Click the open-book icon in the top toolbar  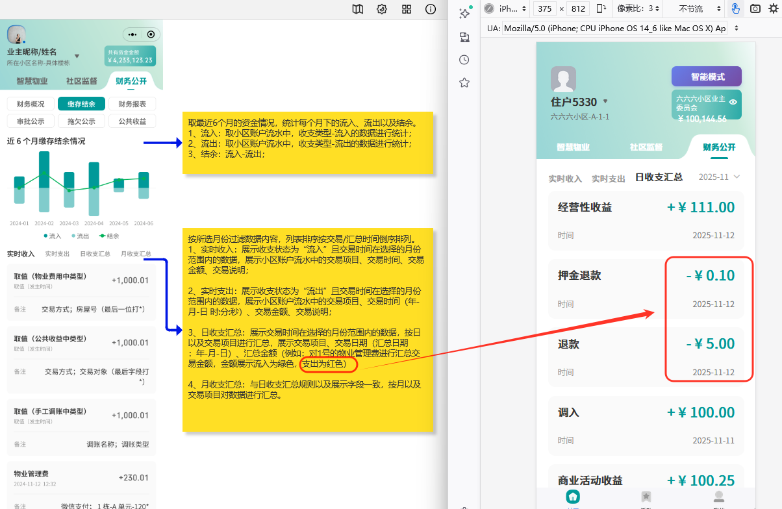point(358,9)
